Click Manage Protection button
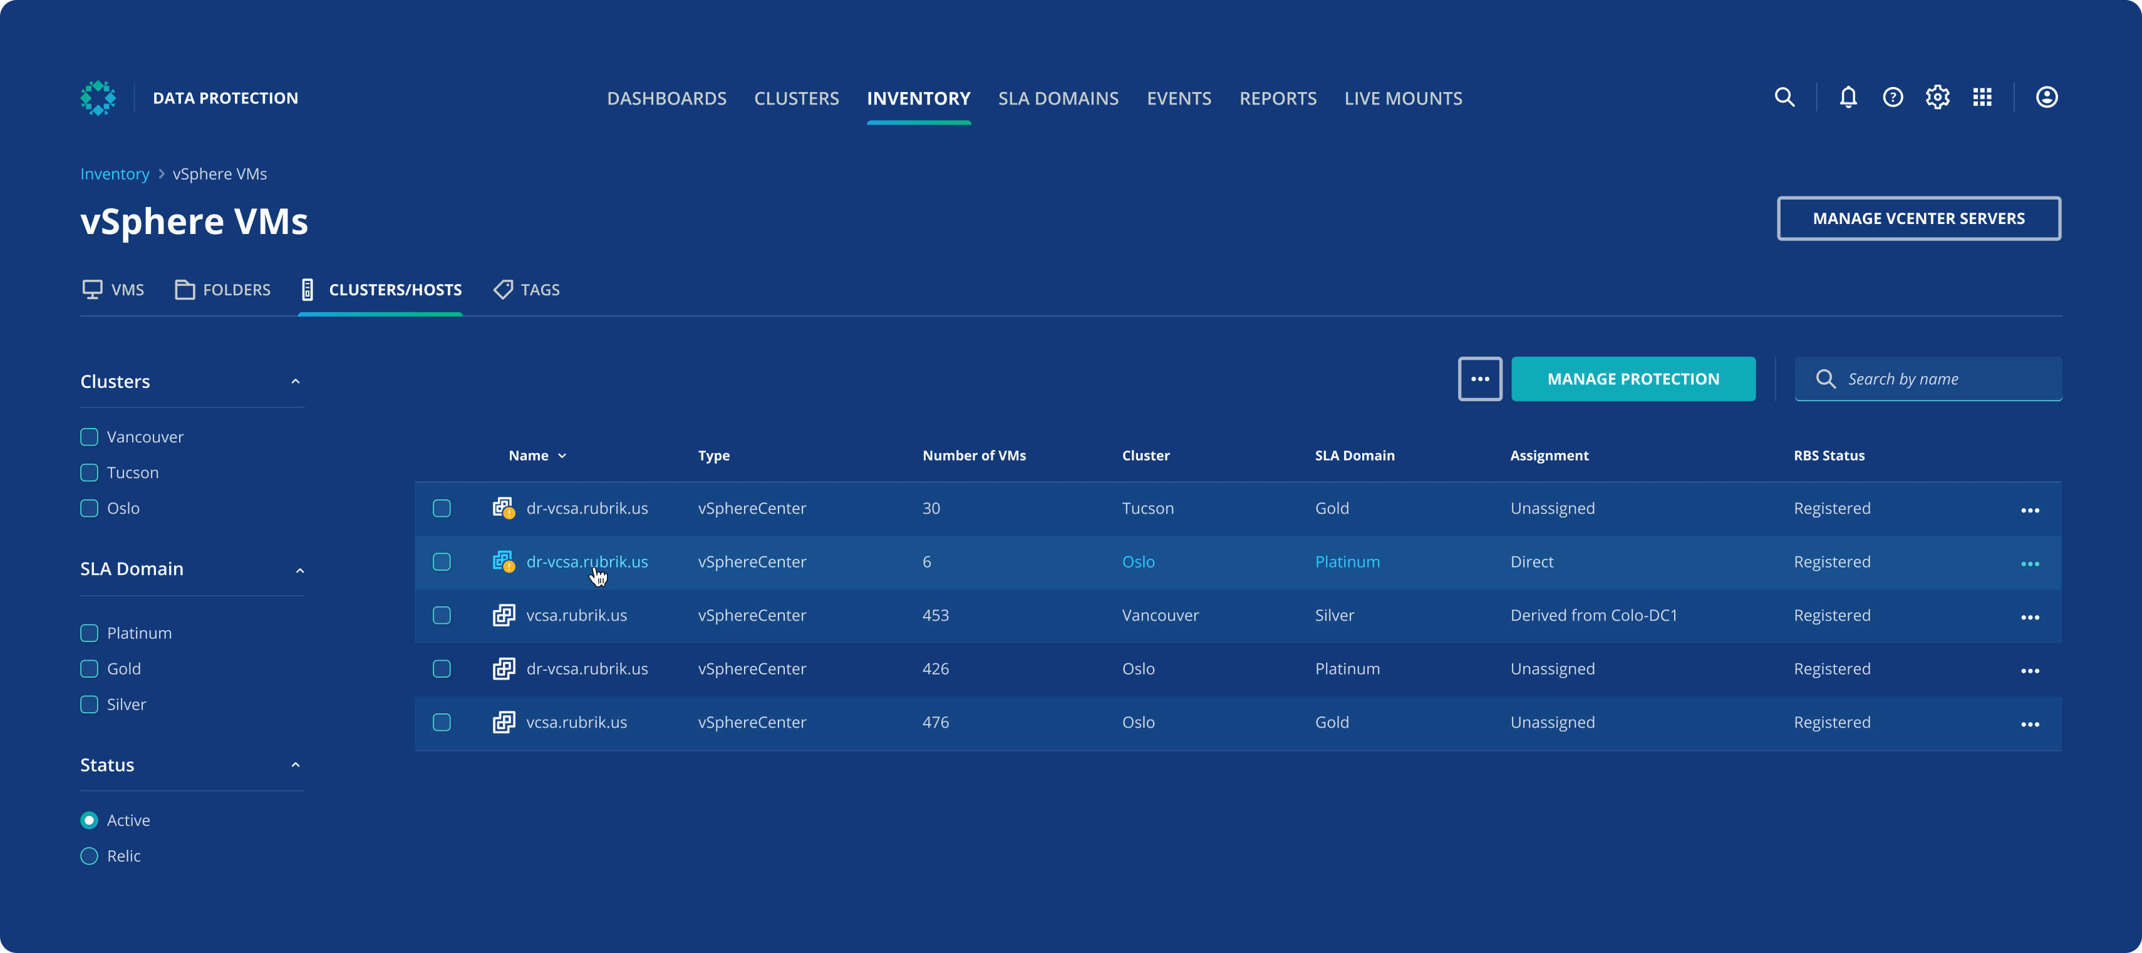This screenshot has height=953, width=2142. click(x=1633, y=379)
